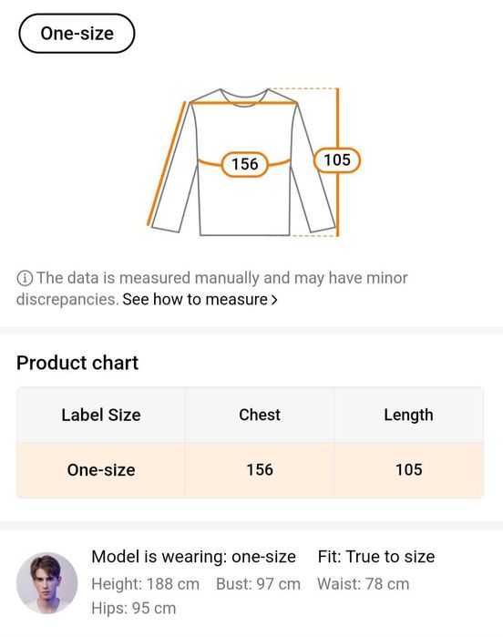
Task: Click the length value 105 table cell
Action: click(409, 470)
